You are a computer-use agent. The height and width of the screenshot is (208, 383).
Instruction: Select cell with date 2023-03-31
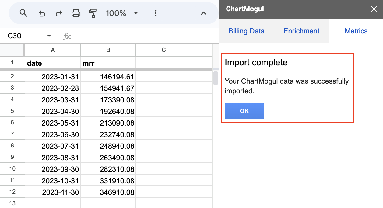coord(53,100)
